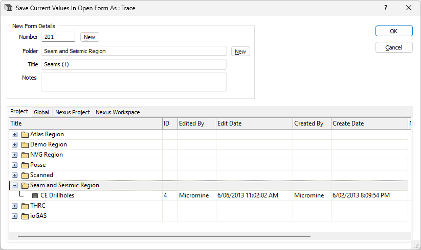
Task: Click the Scanned folder icon
Action: (x=25, y=176)
